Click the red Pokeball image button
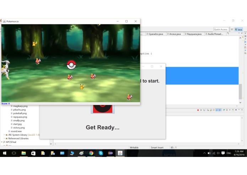 [x=103, y=109]
